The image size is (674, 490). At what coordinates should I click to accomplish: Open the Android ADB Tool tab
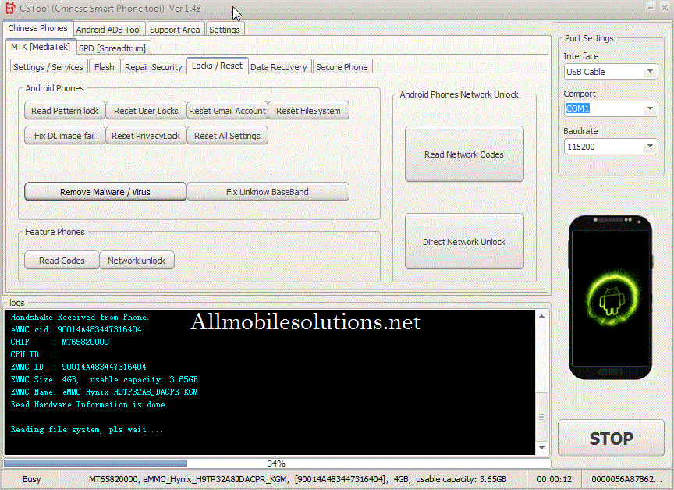click(x=108, y=30)
